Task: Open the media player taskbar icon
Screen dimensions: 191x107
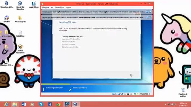Action: coord(32,104)
